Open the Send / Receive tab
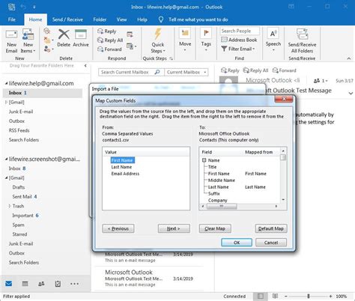355x301 pixels. 67,19
